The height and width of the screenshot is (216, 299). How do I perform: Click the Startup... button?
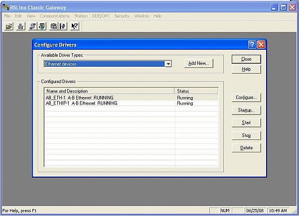pyautogui.click(x=246, y=110)
